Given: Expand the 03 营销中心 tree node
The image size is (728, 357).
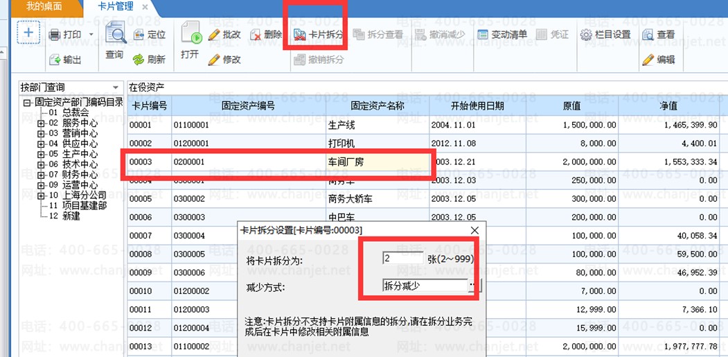Looking at the screenshot, I should [41, 134].
